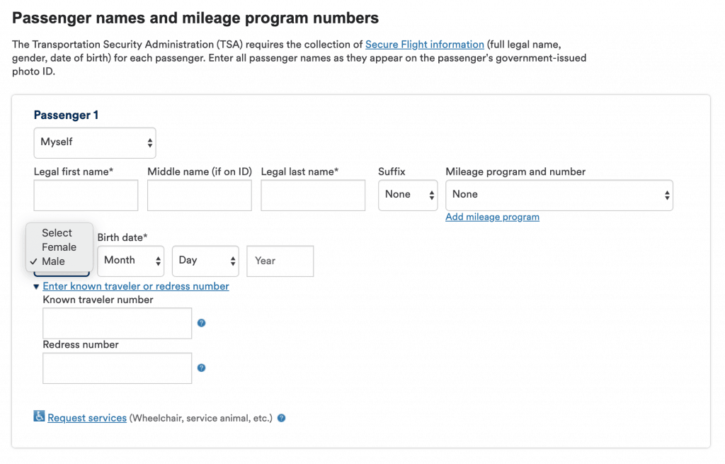The image size is (725, 464).
Task: Click the birth Year input field
Action: tap(280, 261)
